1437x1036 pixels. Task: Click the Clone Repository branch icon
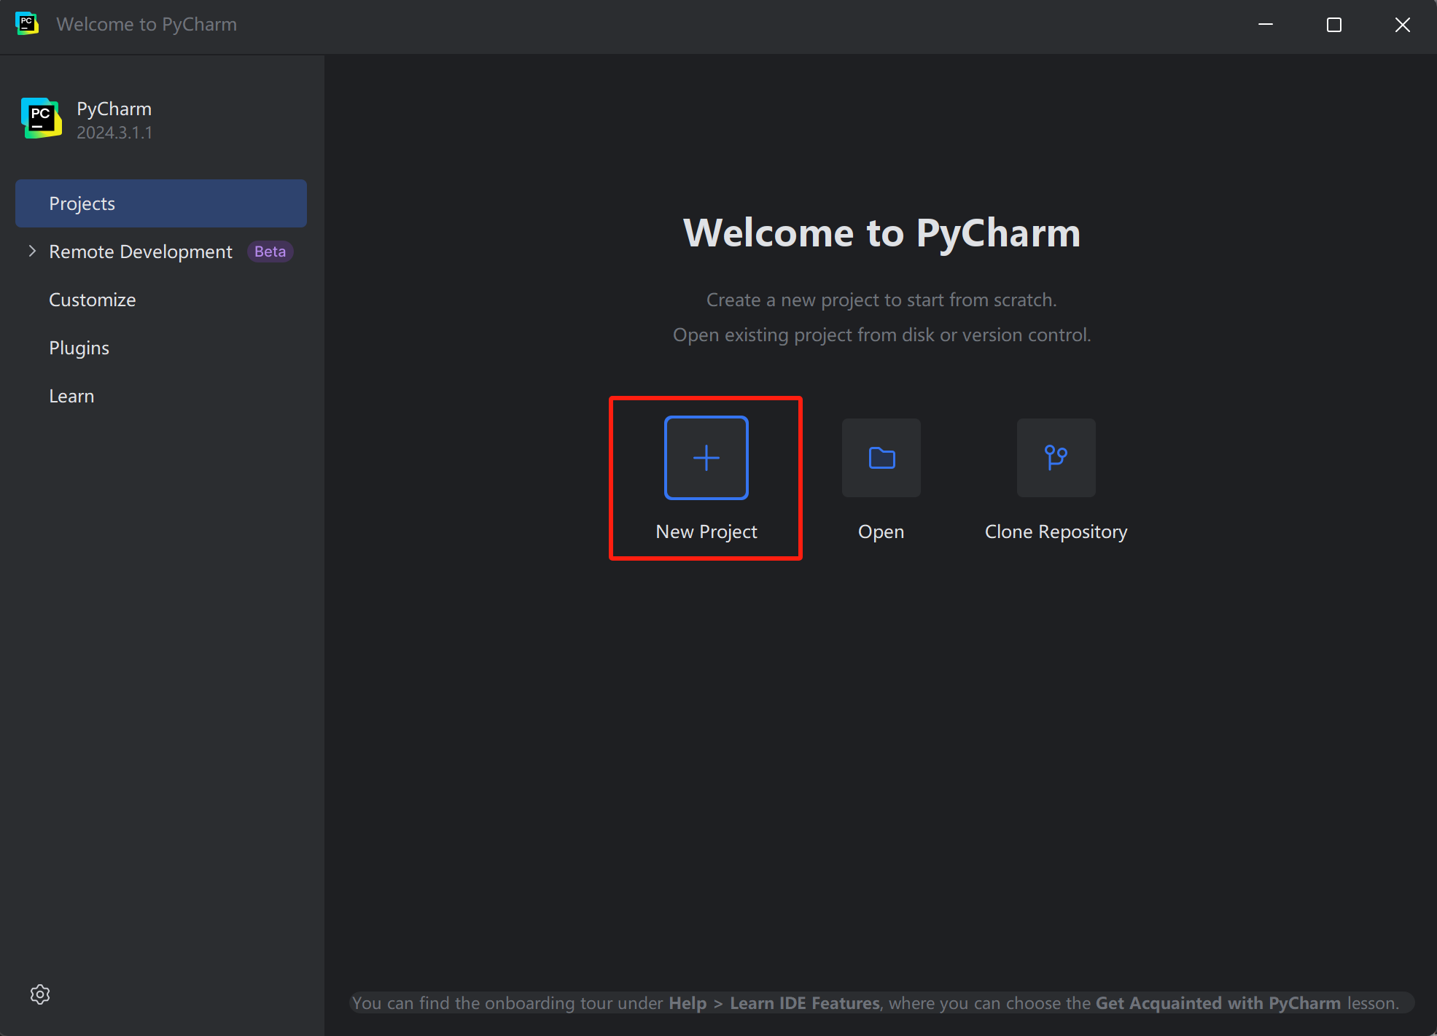[x=1056, y=458]
